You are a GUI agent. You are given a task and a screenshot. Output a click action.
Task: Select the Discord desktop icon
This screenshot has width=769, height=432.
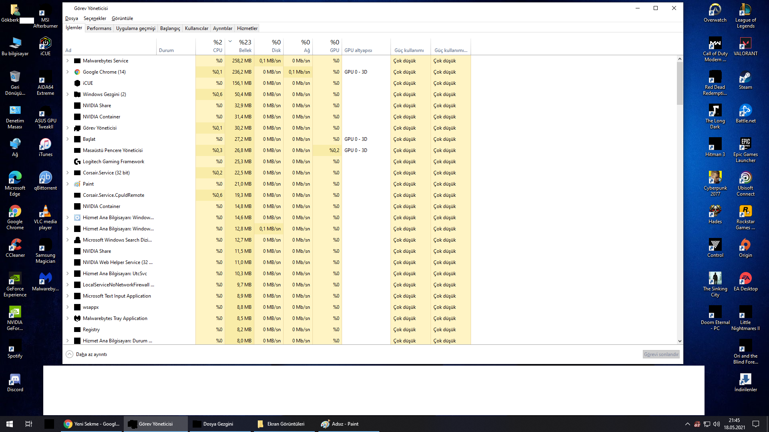click(15, 382)
